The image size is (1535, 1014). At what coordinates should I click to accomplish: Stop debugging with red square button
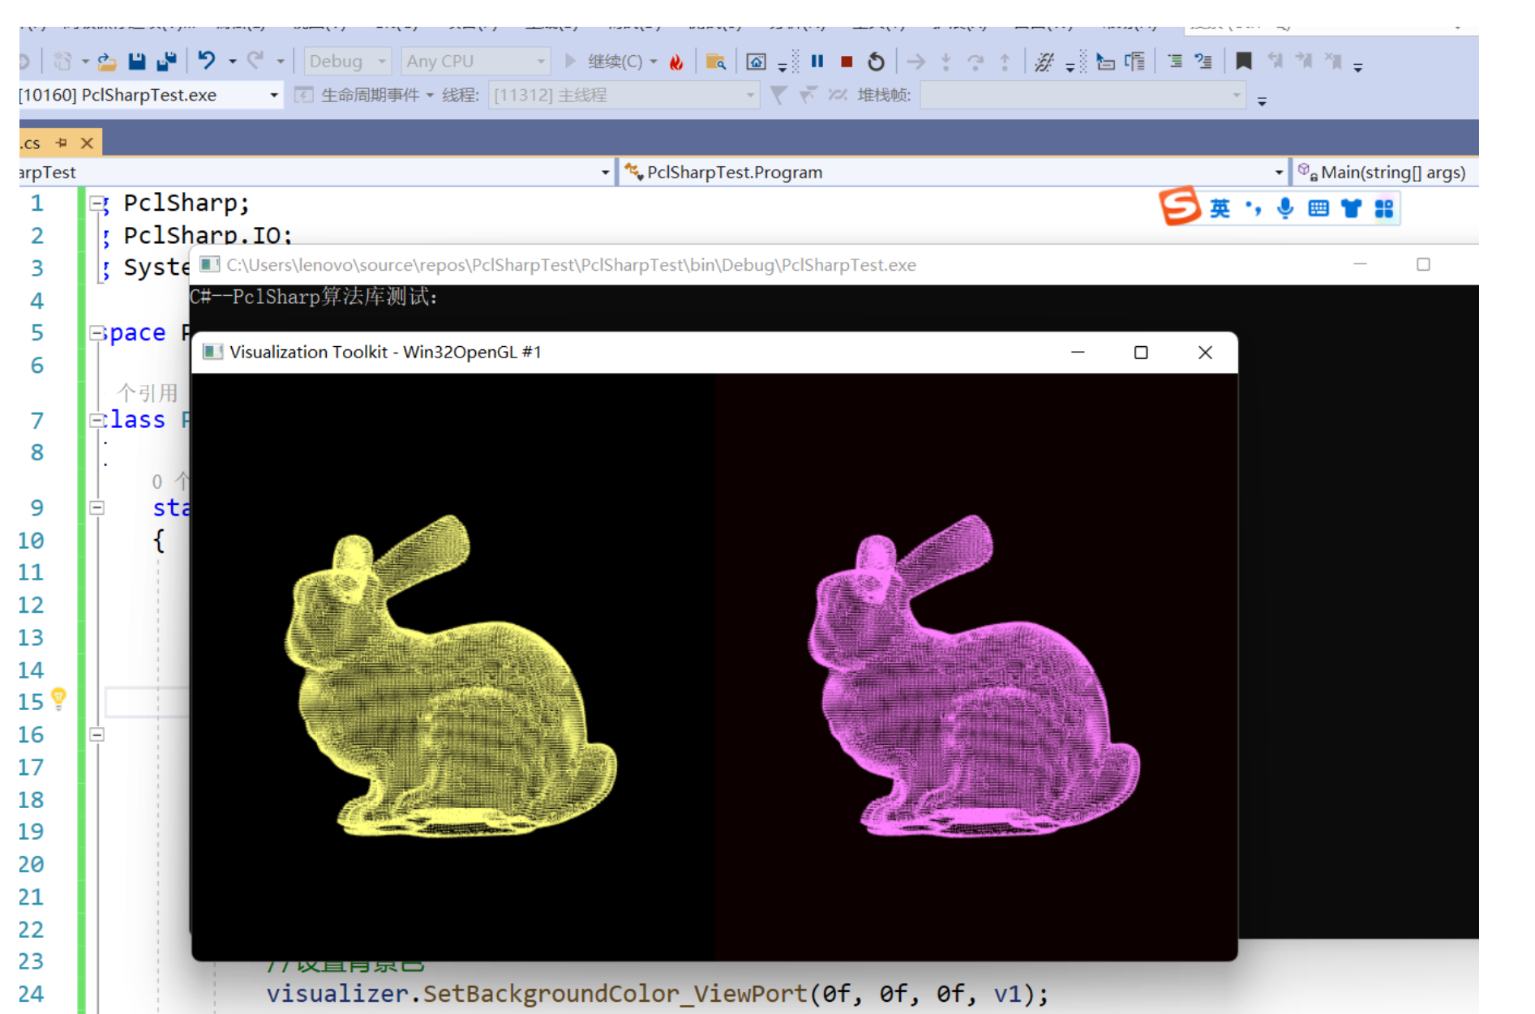(847, 62)
